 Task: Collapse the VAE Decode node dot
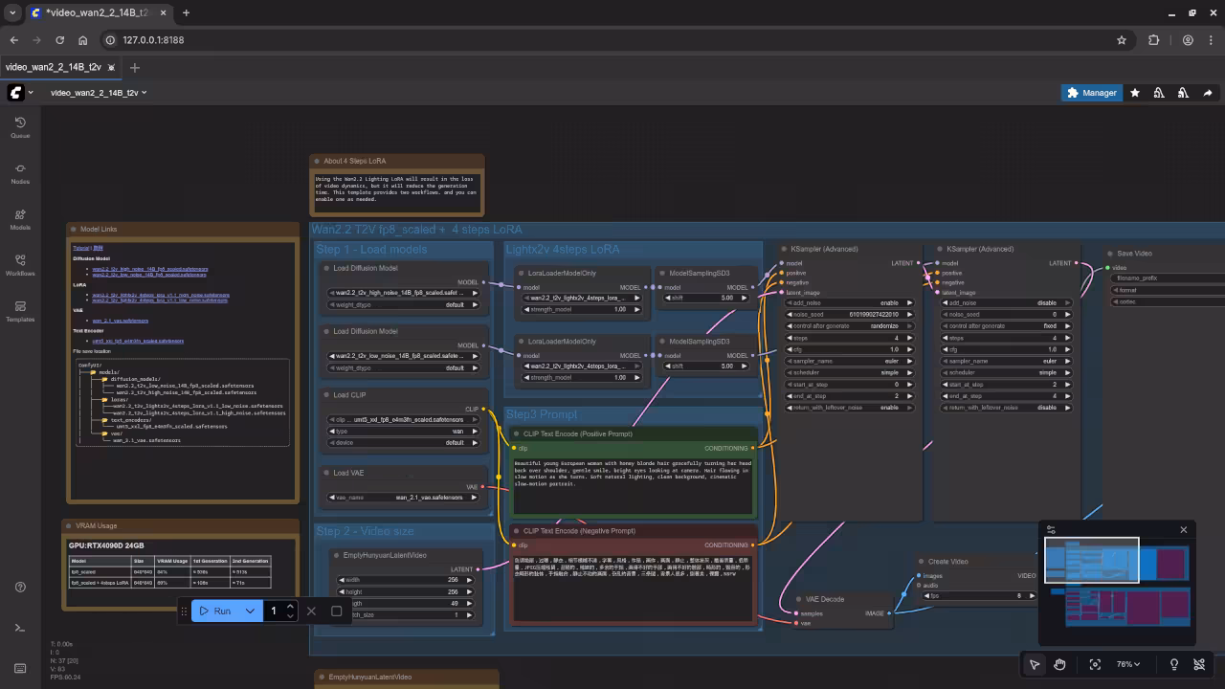point(798,600)
